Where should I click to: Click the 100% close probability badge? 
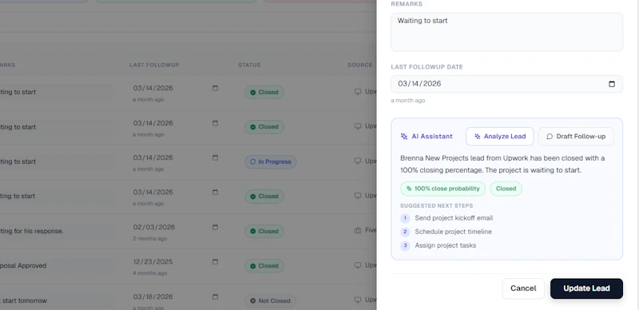tap(443, 189)
